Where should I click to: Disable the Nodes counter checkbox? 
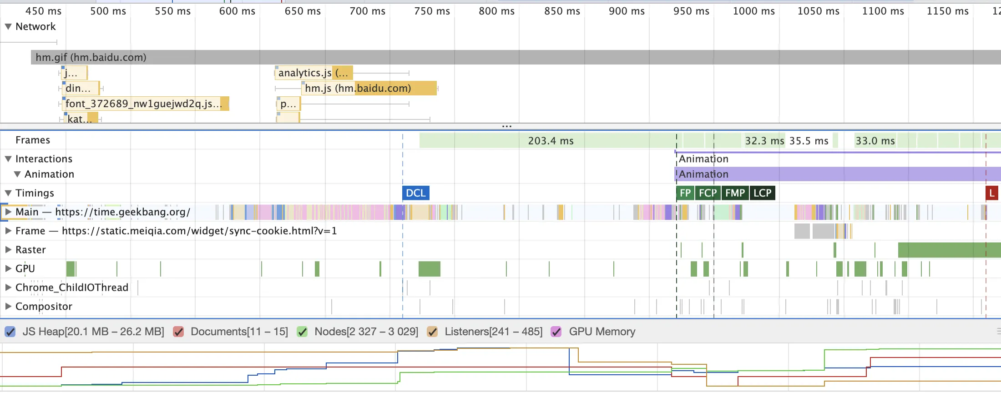tap(302, 332)
